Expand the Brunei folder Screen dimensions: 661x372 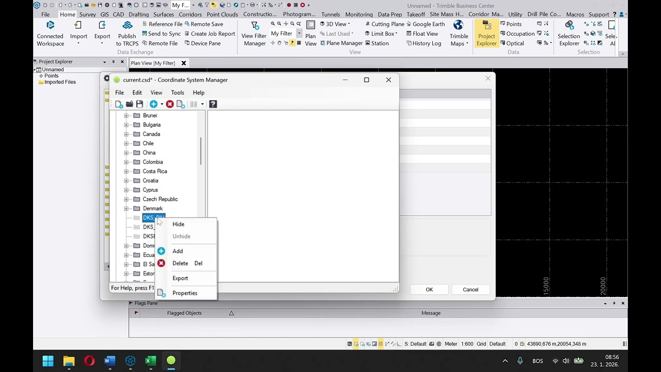click(x=126, y=116)
